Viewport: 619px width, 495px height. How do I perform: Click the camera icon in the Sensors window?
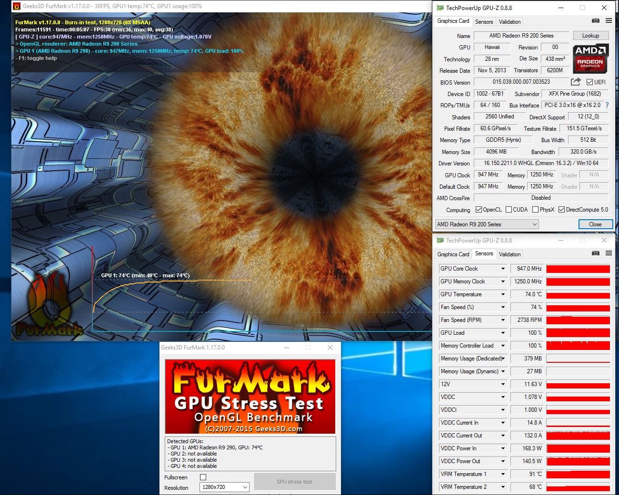(x=596, y=253)
